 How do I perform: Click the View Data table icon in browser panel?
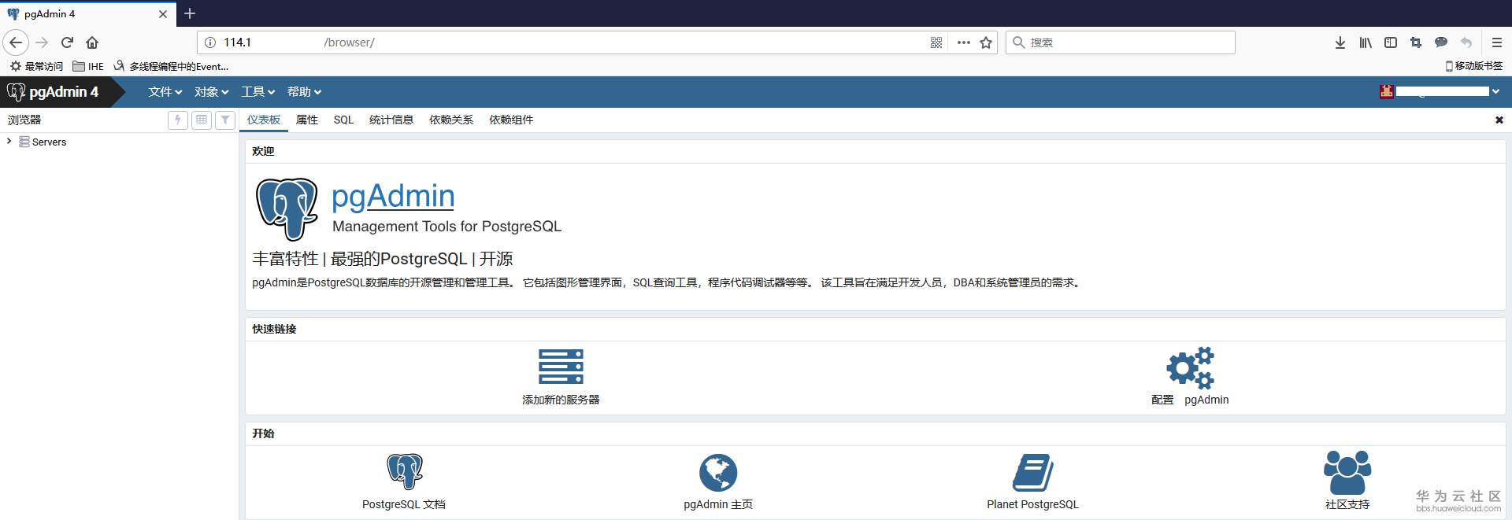pos(202,120)
